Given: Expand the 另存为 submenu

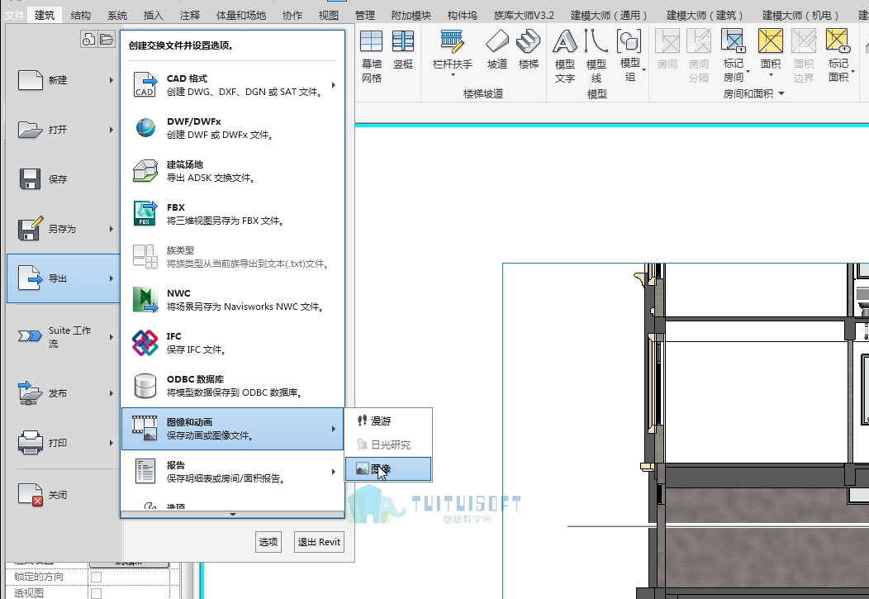Looking at the screenshot, I should click(112, 229).
